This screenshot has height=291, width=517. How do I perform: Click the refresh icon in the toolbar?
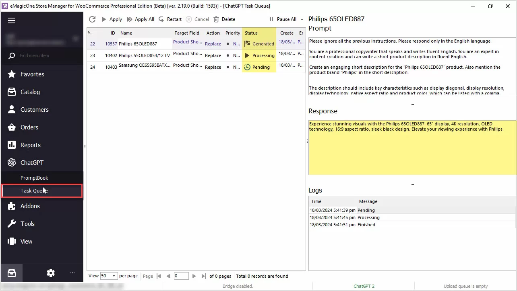point(92,19)
